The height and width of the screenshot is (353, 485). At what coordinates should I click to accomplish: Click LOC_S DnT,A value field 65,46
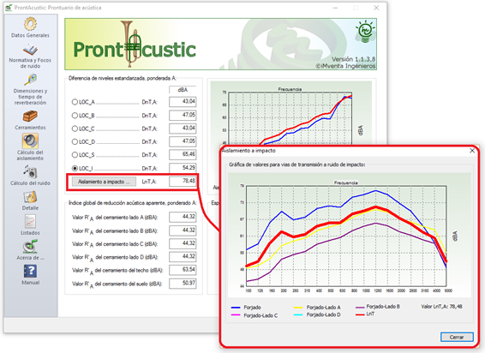[183, 154]
